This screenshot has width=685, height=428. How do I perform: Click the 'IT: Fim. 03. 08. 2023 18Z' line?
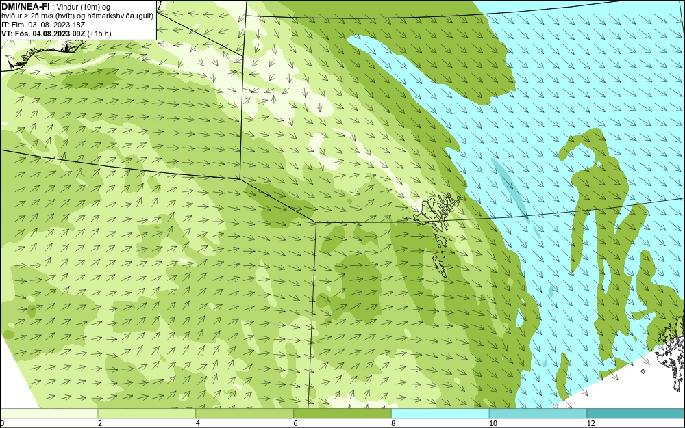tap(43, 25)
